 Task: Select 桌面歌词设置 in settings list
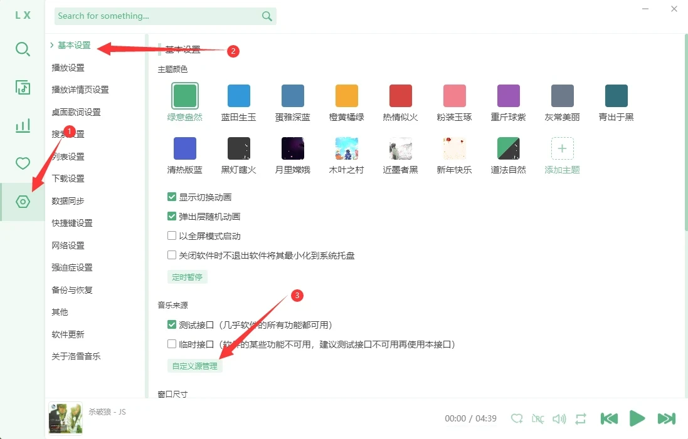point(76,112)
